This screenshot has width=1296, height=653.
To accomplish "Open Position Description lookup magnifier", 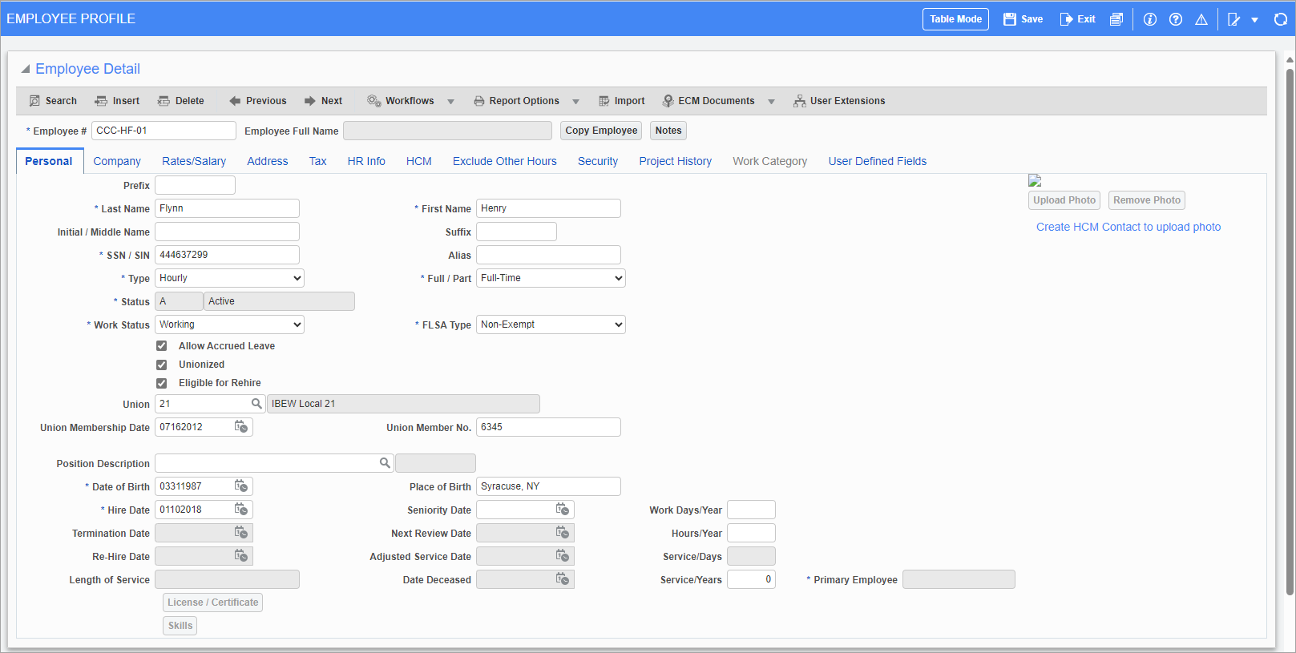I will point(385,463).
